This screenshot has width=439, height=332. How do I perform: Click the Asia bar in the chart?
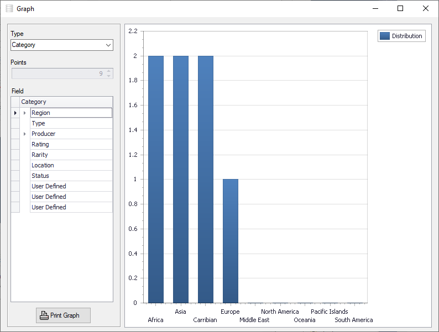click(181, 180)
